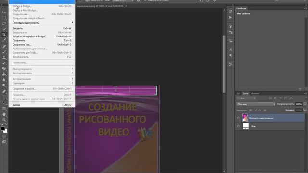The image size is (308, 173).
Task: Open the Character panel icon
Action: (x=231, y=49)
